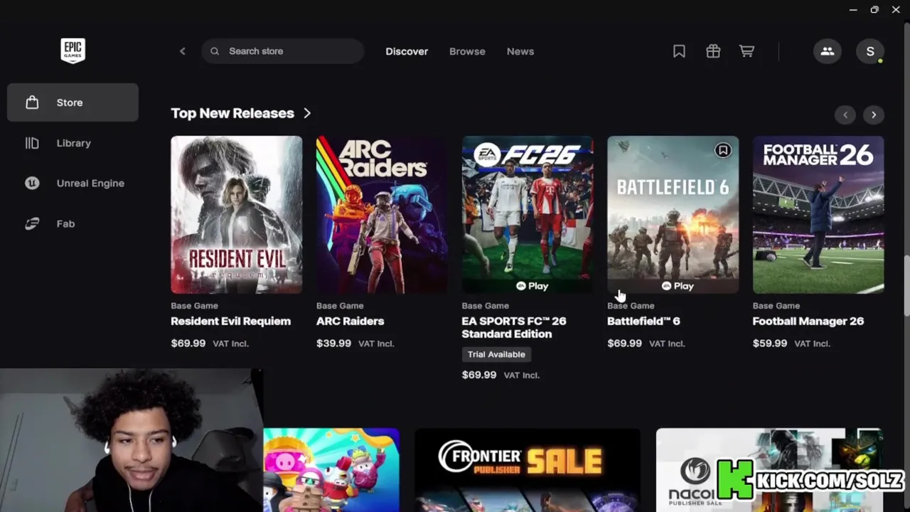This screenshot has width=910, height=512.
Task: Switch to the Browse tab
Action: point(467,51)
